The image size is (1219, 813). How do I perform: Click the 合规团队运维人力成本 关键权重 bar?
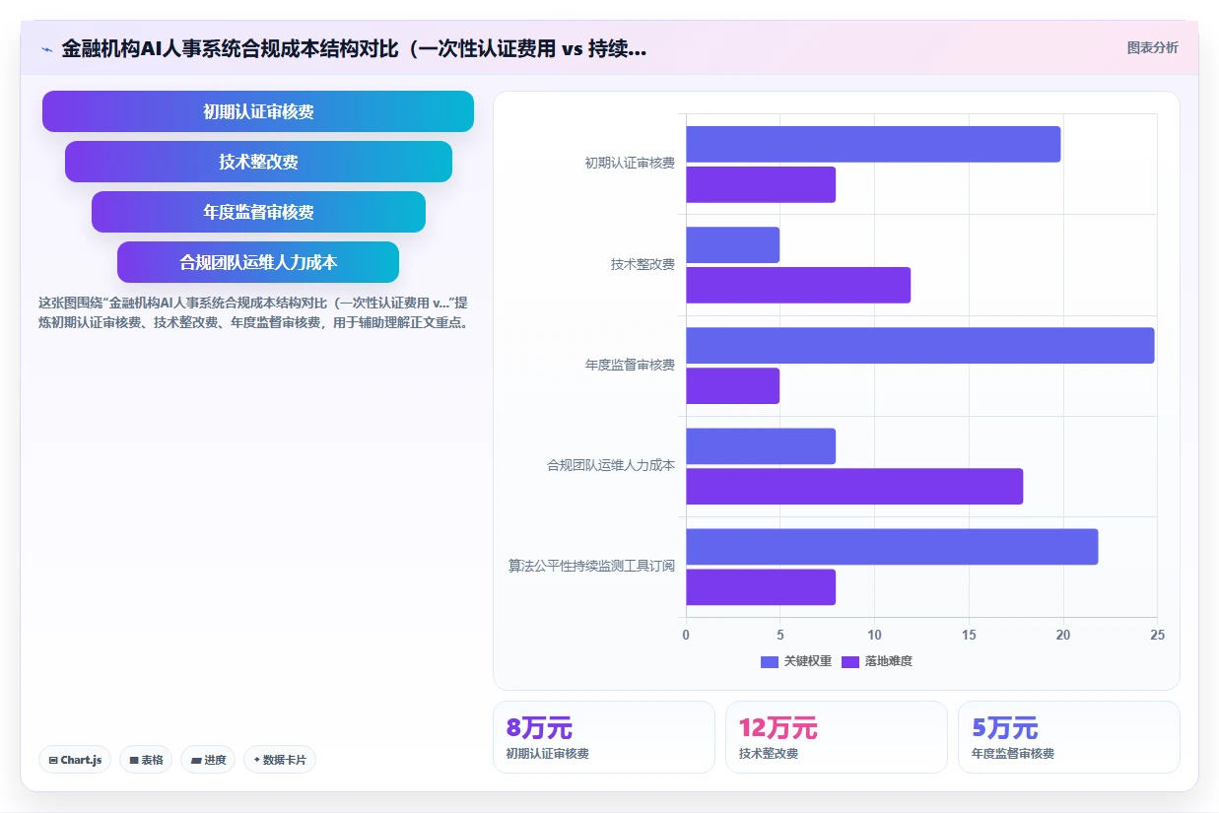pos(761,445)
